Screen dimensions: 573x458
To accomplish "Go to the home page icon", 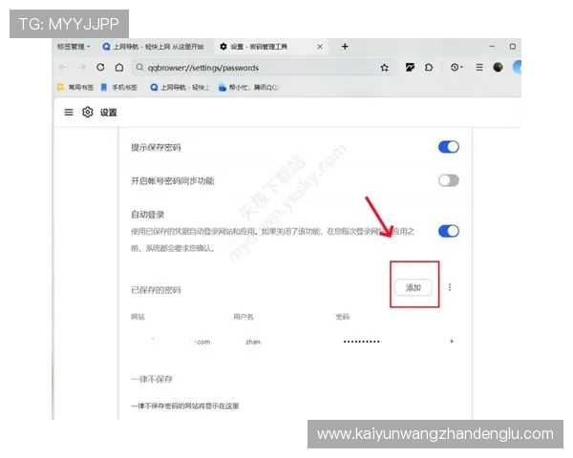I will pyautogui.click(x=119, y=67).
